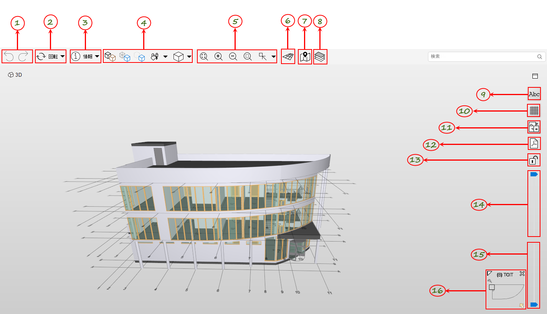Click the zoom to fit icon

click(204, 57)
